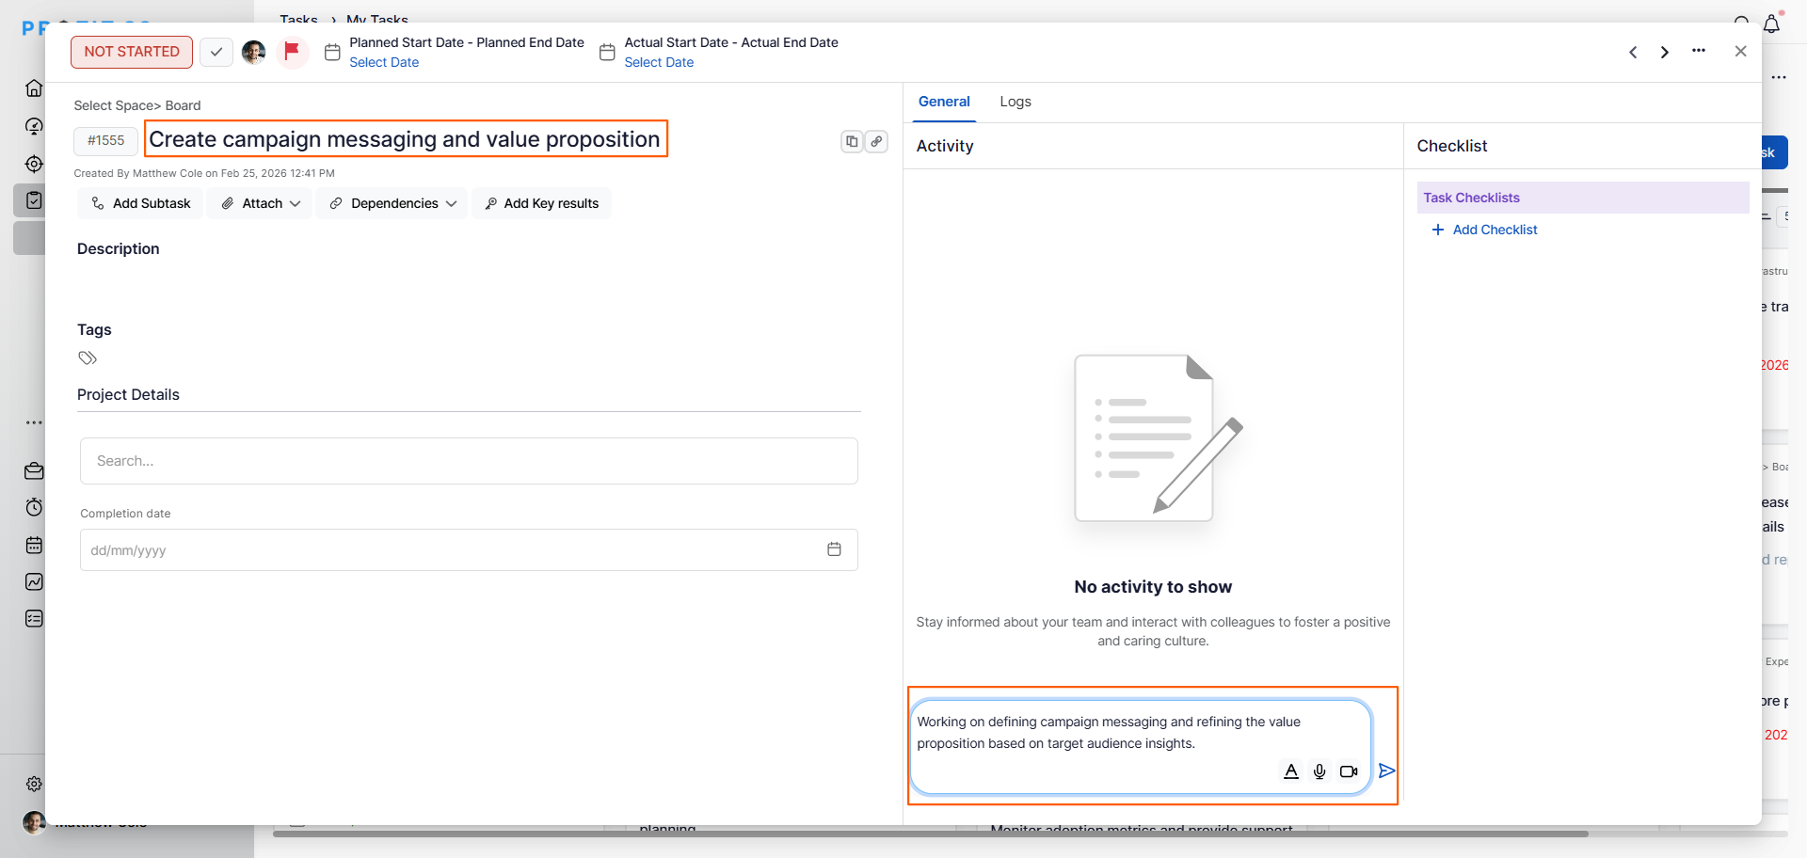
Task: Expand the Attach dropdown
Action: [261, 203]
